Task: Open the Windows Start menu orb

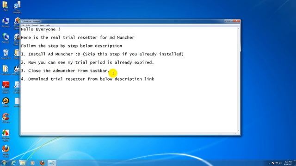Action: click(4, 163)
